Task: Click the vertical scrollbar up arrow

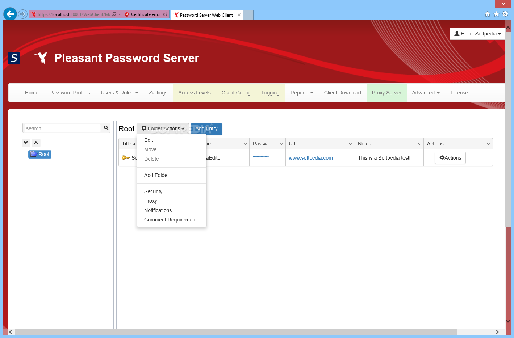Action: [508, 28]
